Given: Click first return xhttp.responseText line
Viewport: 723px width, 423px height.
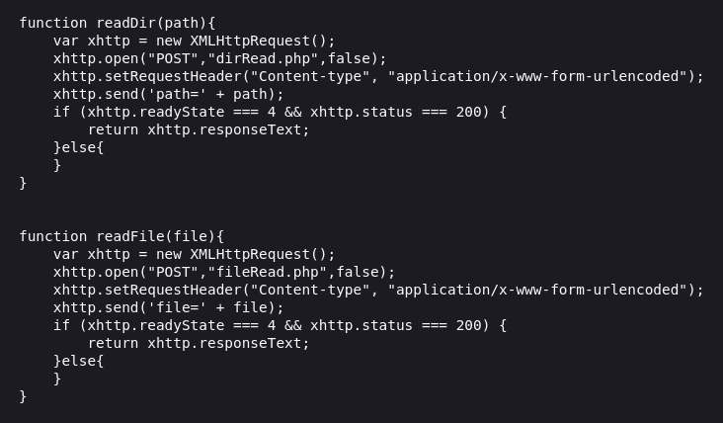Looking at the screenshot, I should 199,130.
